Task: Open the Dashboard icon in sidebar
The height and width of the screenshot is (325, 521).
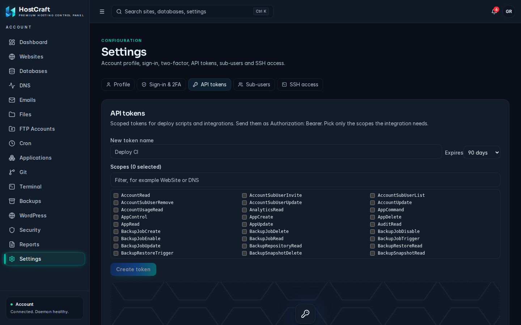Action: click(x=12, y=42)
